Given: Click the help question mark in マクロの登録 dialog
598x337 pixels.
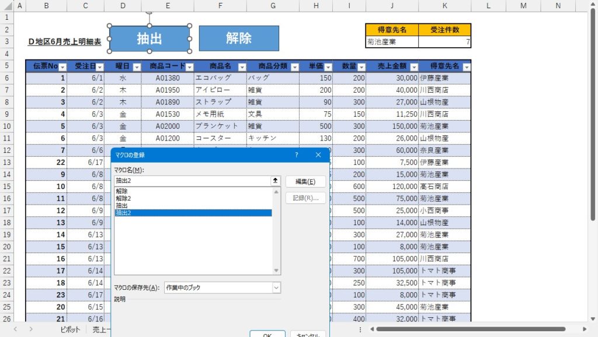Looking at the screenshot, I should pyautogui.click(x=297, y=155).
